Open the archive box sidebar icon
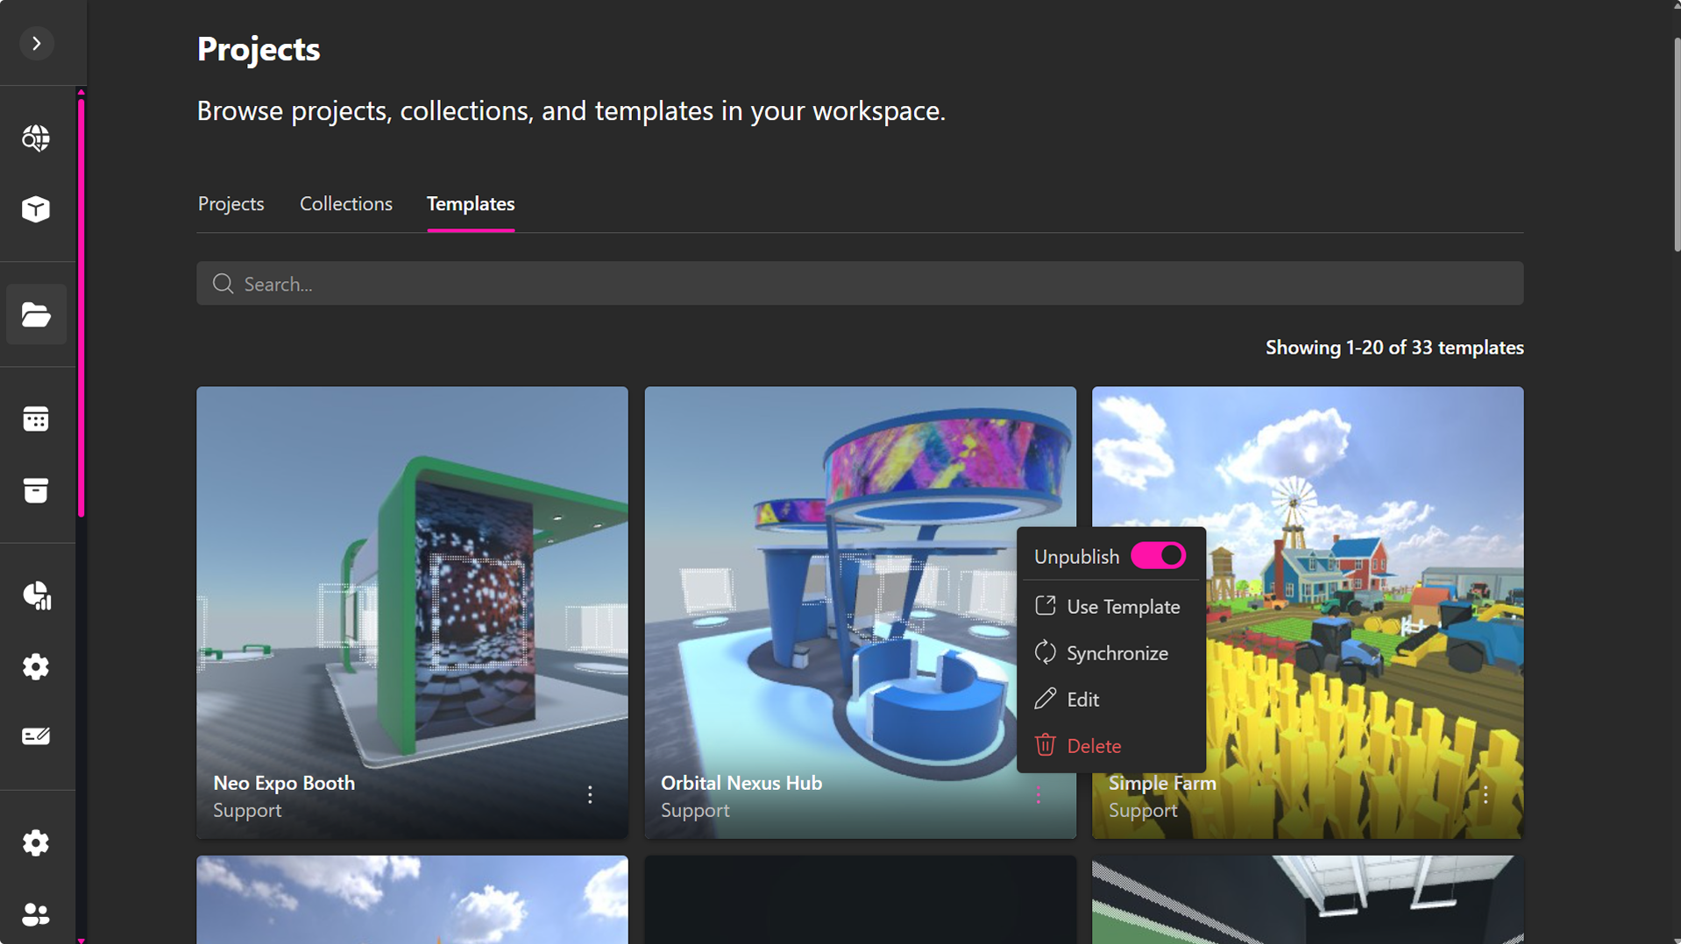The height and width of the screenshot is (944, 1681). 36,490
